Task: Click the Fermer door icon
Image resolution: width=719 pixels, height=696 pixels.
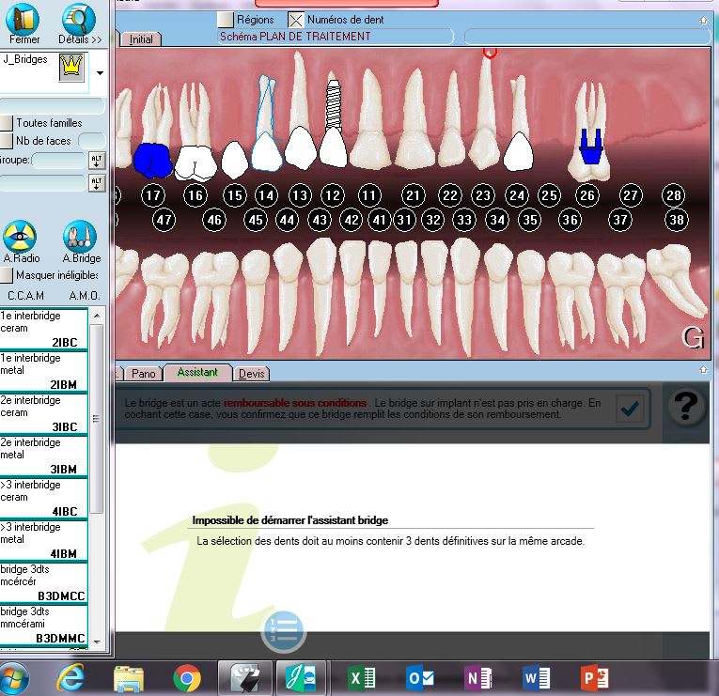Action: point(24,20)
